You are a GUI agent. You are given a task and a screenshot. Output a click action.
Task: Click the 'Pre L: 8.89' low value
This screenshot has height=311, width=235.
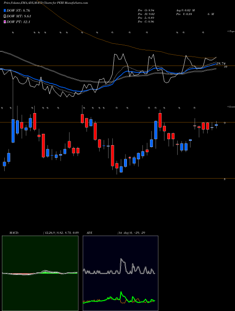(146, 18)
